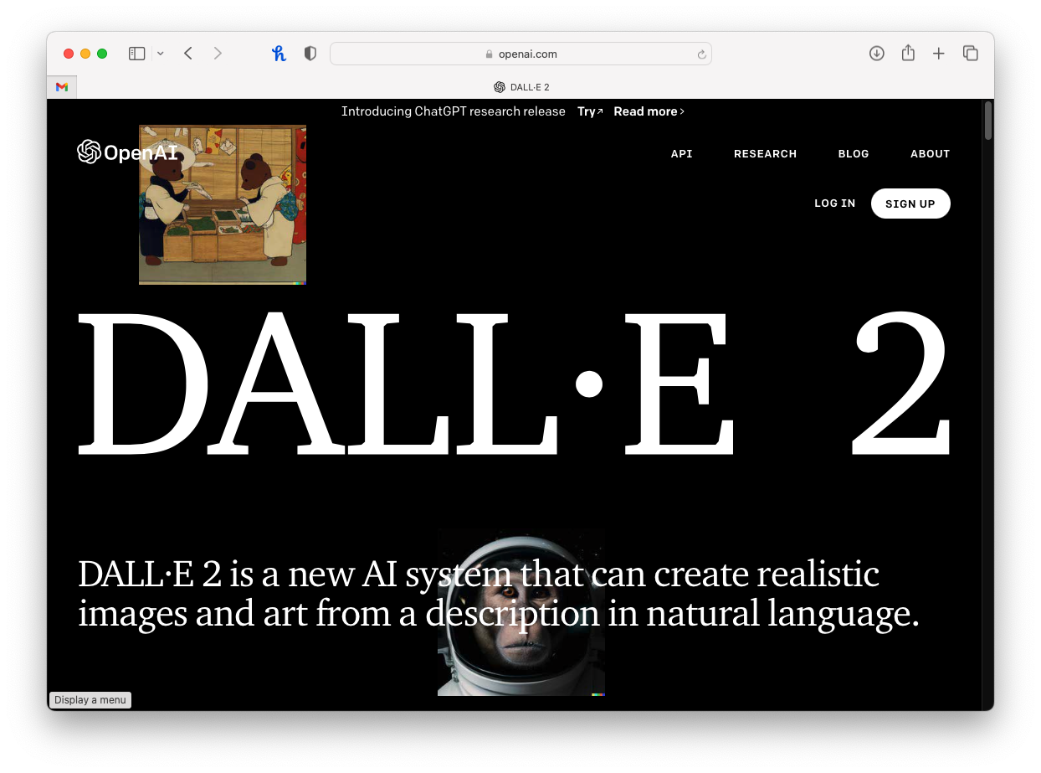Open the privacy report shield icon
This screenshot has height=773, width=1041.
pyautogui.click(x=310, y=54)
